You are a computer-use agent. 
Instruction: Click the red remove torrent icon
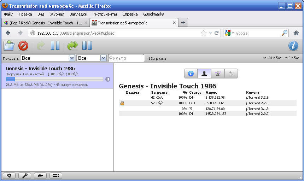[23, 46]
